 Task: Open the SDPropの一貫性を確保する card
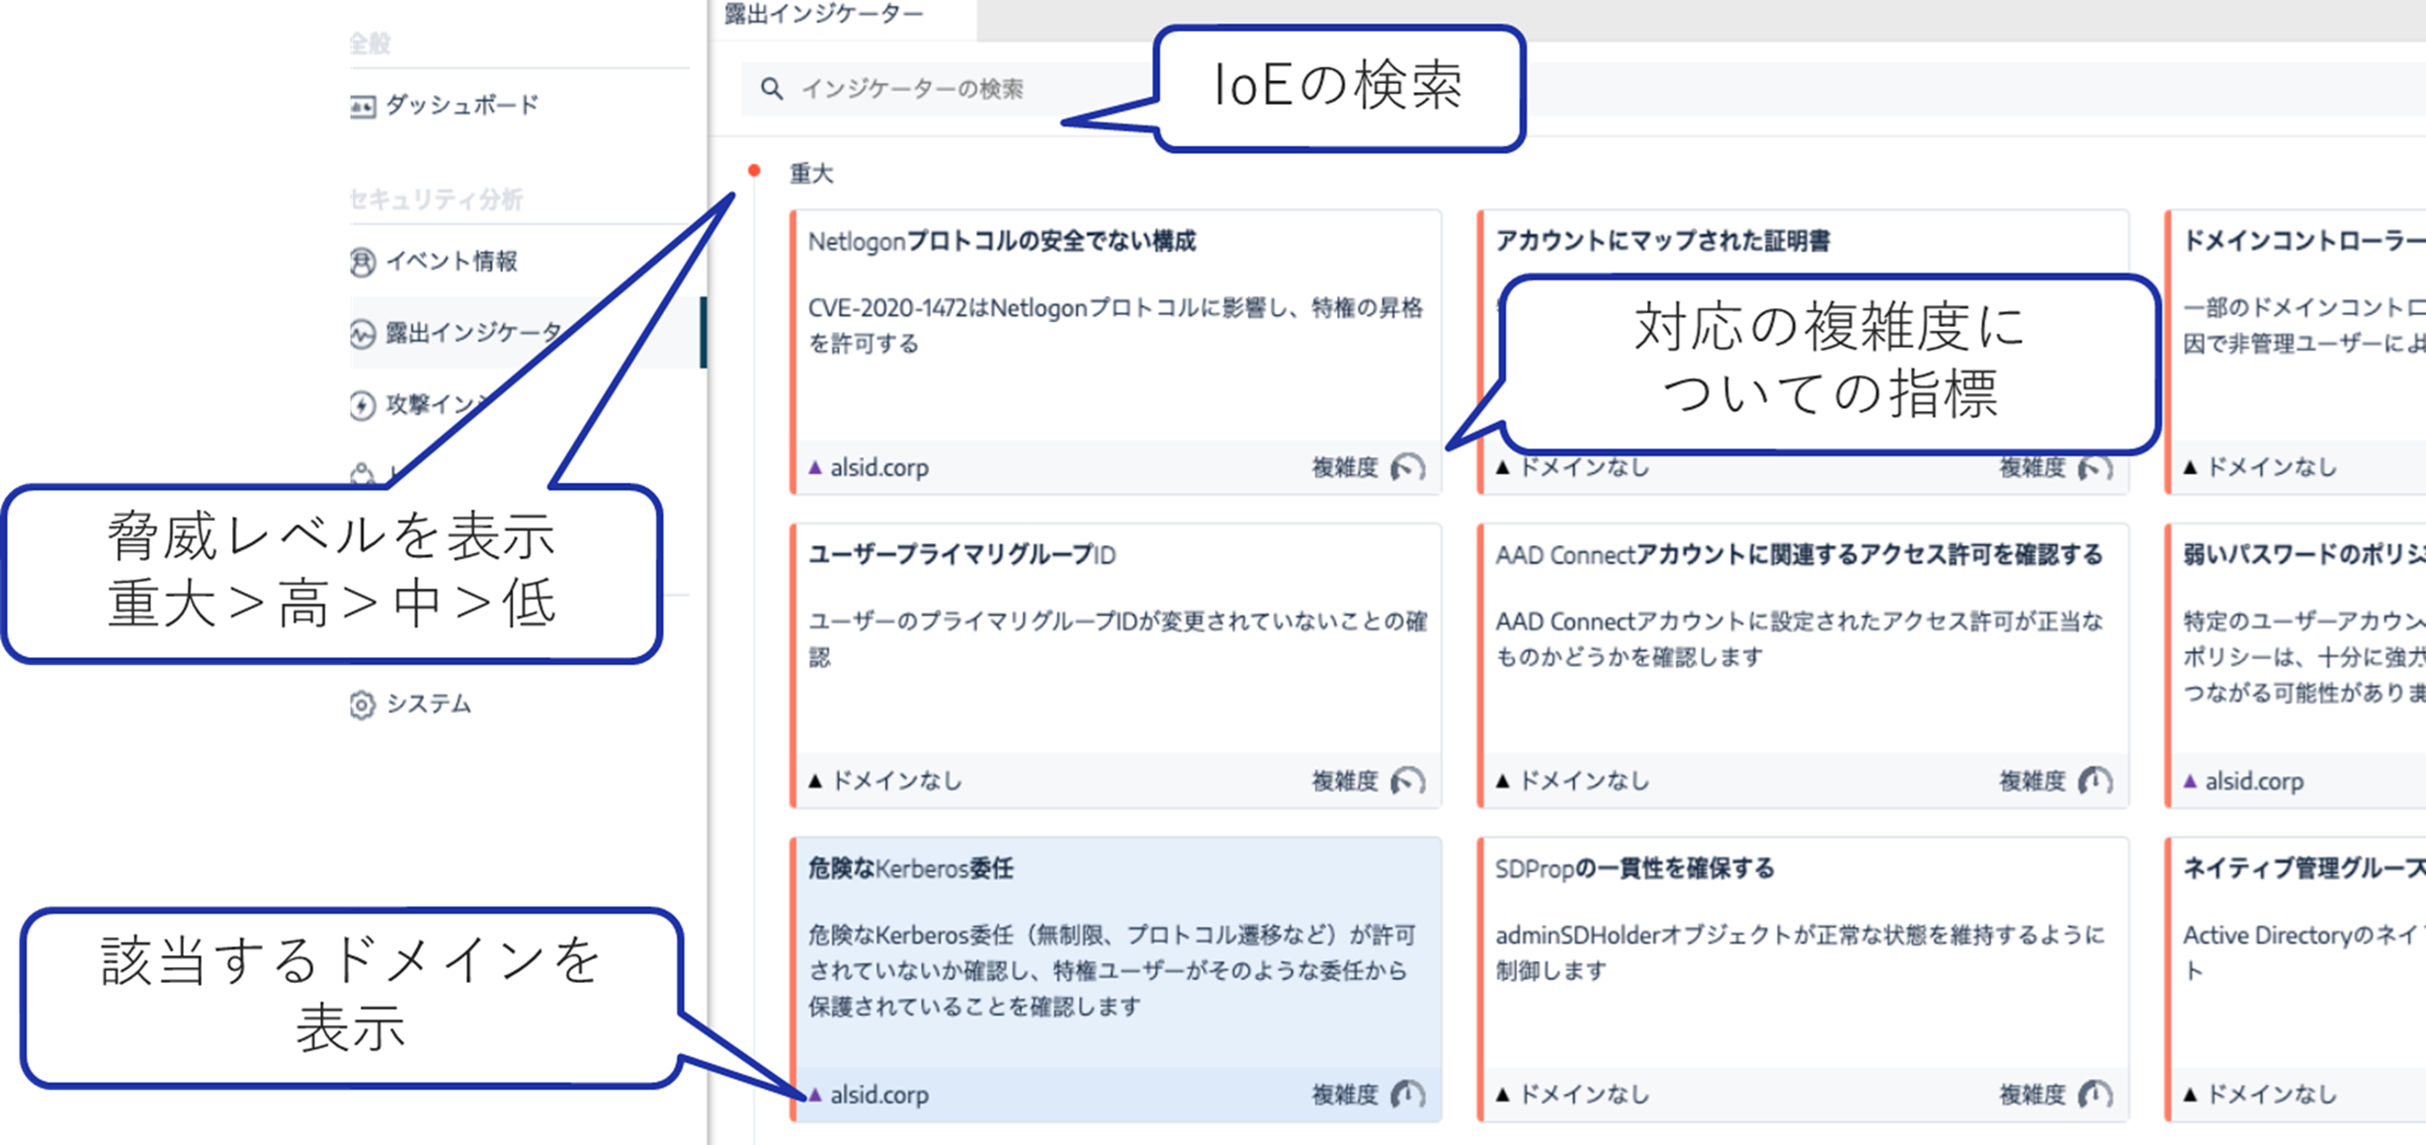click(1803, 979)
